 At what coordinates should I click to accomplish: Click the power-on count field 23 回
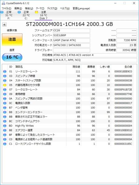point(127,45)
